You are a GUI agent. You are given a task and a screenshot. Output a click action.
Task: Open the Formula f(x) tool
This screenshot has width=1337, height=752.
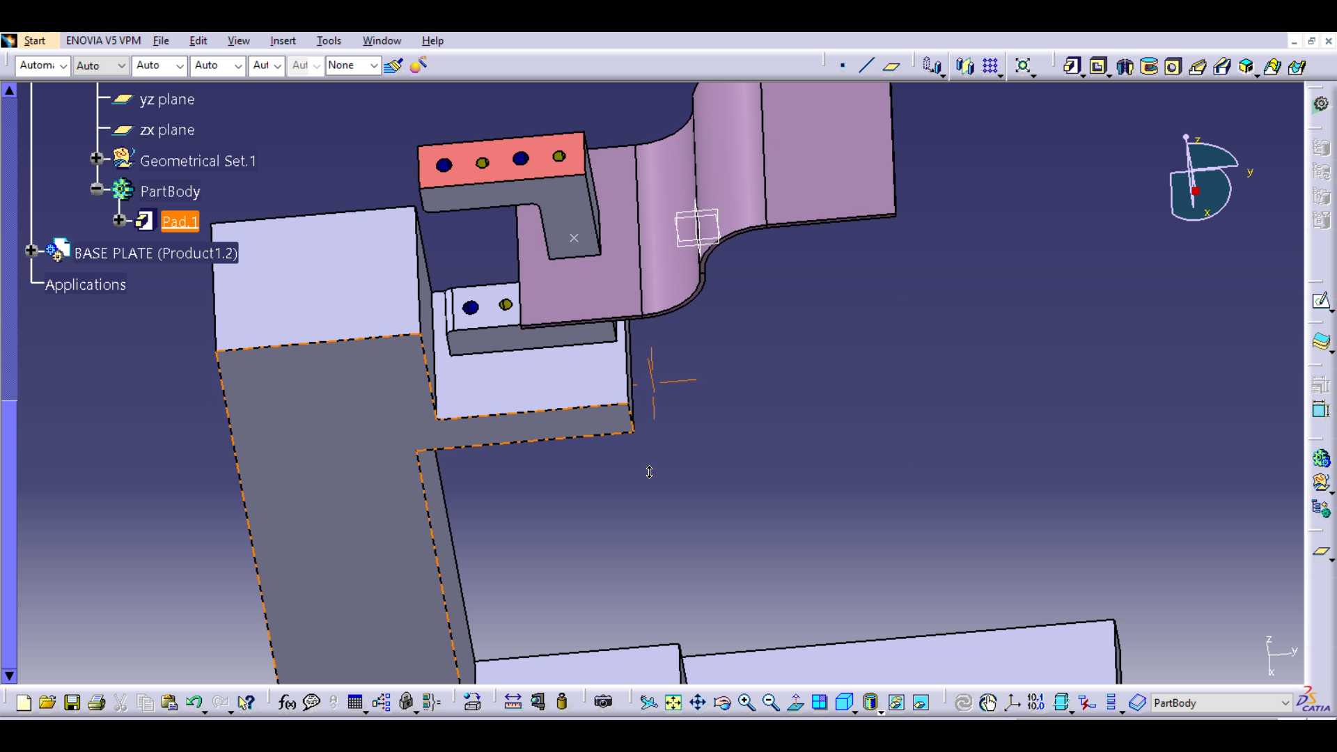tap(287, 703)
